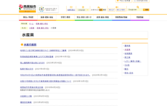This screenshot has width=167, height=106.
Task: Click ホーム breadcrumb link in 現在位置 row
Action: (31, 24)
